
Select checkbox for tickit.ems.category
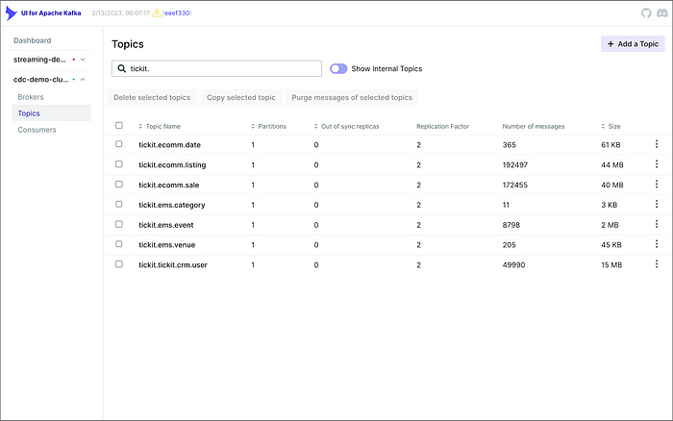pos(119,205)
